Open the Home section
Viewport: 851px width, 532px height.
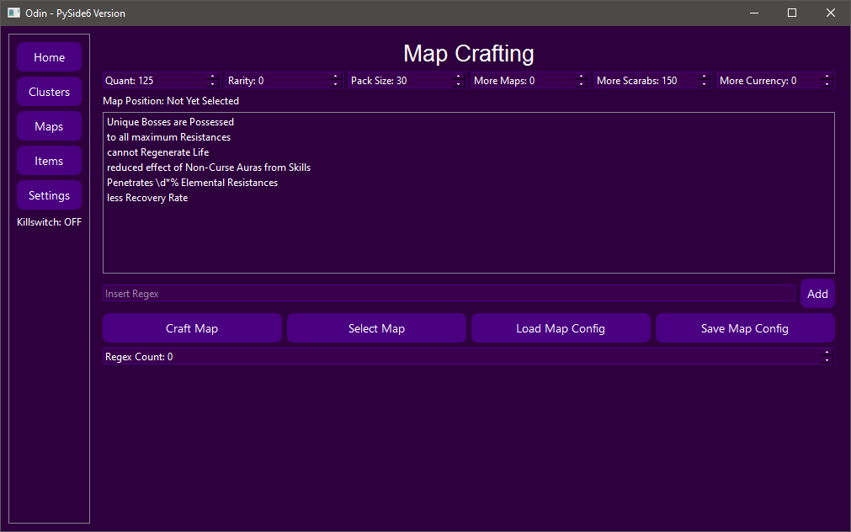(x=49, y=56)
